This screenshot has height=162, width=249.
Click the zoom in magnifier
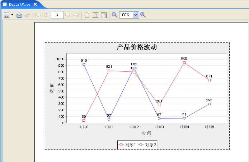pyautogui.click(x=143, y=15)
